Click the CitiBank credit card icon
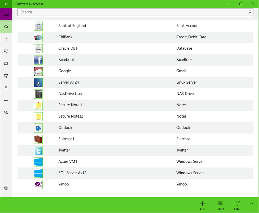The height and width of the screenshot is (213, 259). 38,37
